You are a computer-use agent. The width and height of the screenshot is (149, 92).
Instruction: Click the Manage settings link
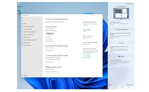(49, 51)
